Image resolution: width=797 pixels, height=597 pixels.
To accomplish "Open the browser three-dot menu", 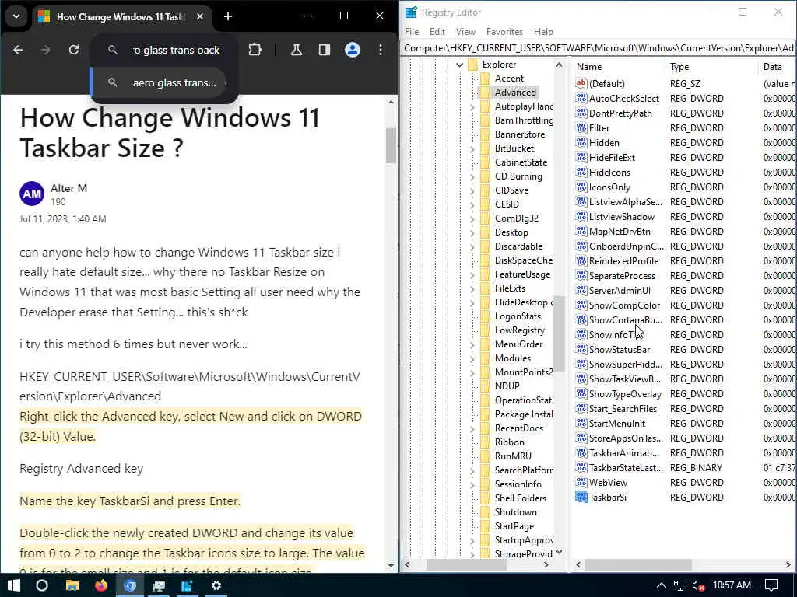I will [381, 50].
